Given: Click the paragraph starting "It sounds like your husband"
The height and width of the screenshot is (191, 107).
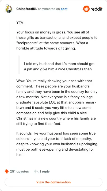Looking at the screenshot, I should click(x=58, y=144).
